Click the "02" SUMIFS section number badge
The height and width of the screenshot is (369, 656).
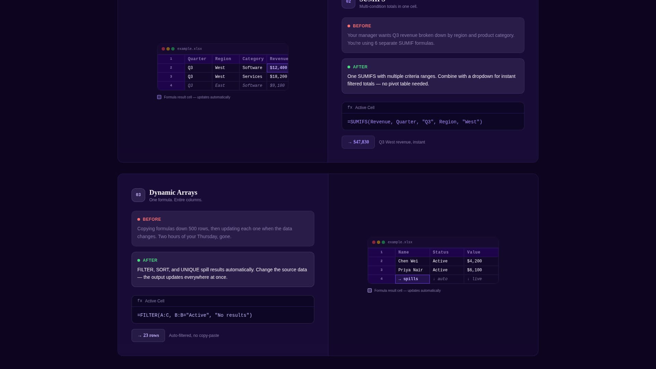click(348, 2)
